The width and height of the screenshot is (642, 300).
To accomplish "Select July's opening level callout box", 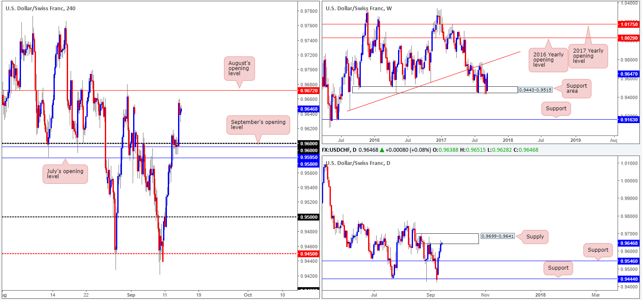I will (x=65, y=174).
